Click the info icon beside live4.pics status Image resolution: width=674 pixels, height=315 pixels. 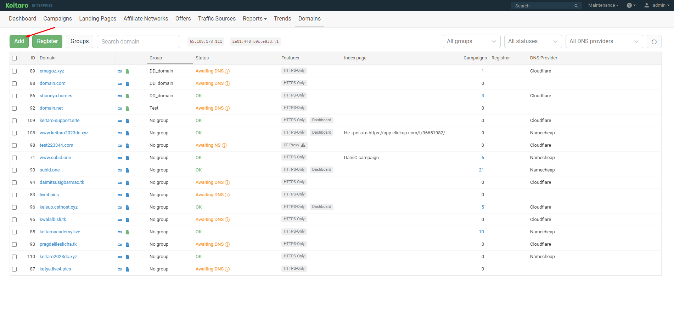pyautogui.click(x=228, y=195)
